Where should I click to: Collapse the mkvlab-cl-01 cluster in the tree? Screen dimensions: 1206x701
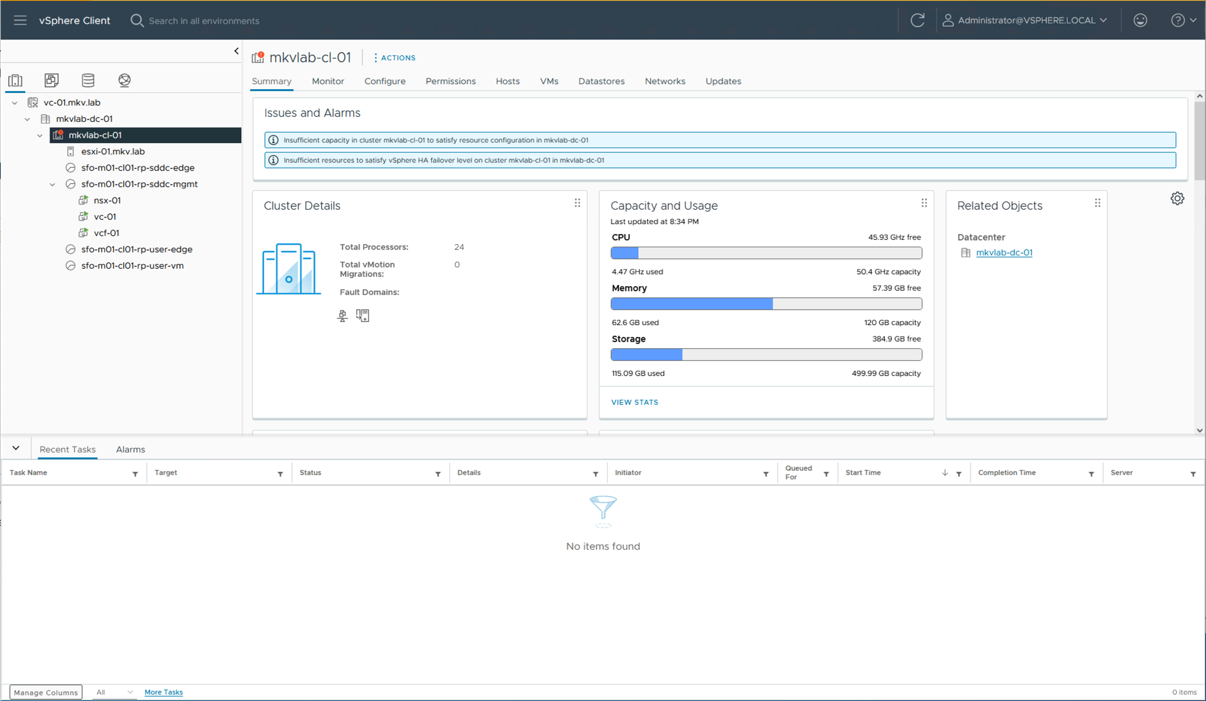[x=40, y=135]
